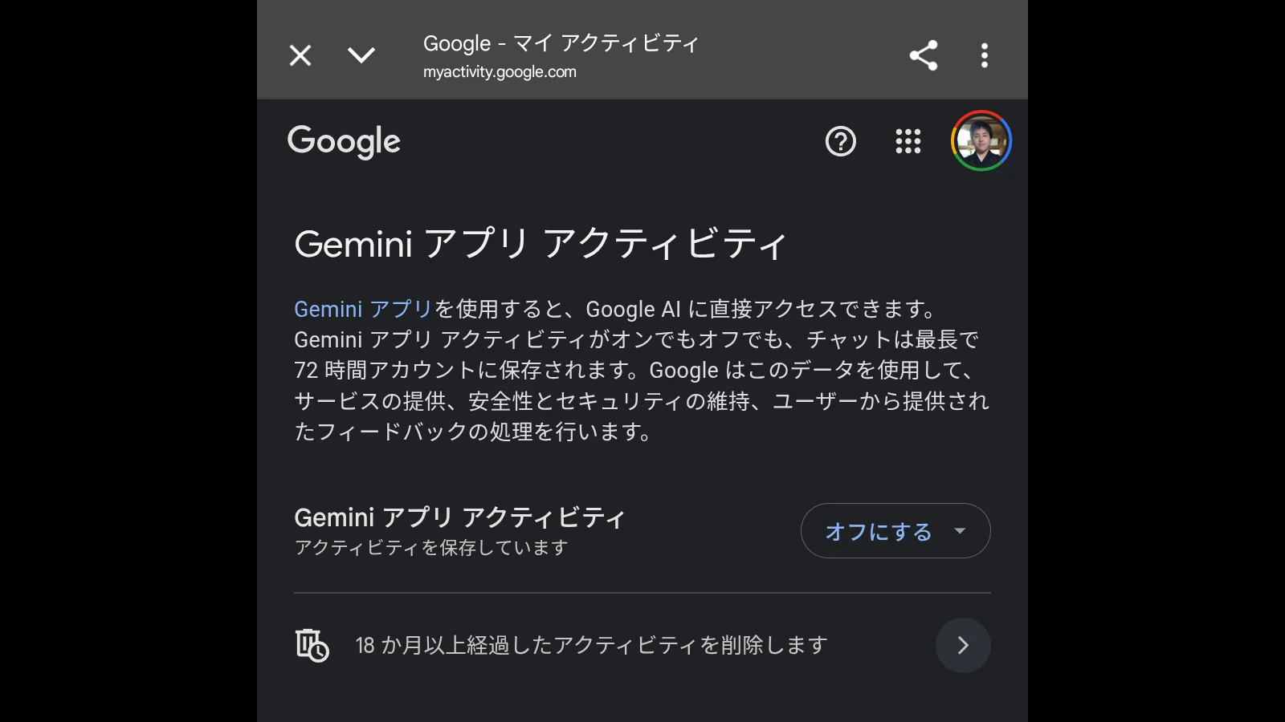
Task: Click the Google logo
Action: [x=344, y=142]
